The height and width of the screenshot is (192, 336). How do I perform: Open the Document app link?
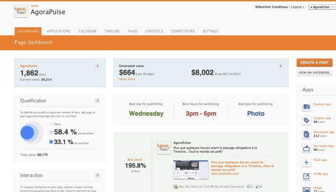tap(324, 132)
